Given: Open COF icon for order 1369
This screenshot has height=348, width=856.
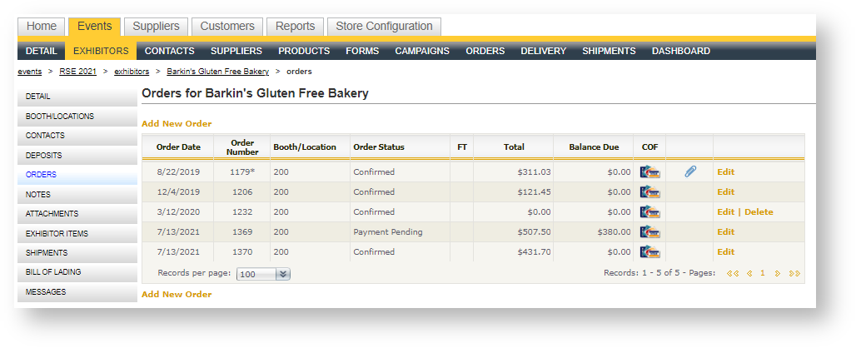Looking at the screenshot, I should tap(649, 232).
